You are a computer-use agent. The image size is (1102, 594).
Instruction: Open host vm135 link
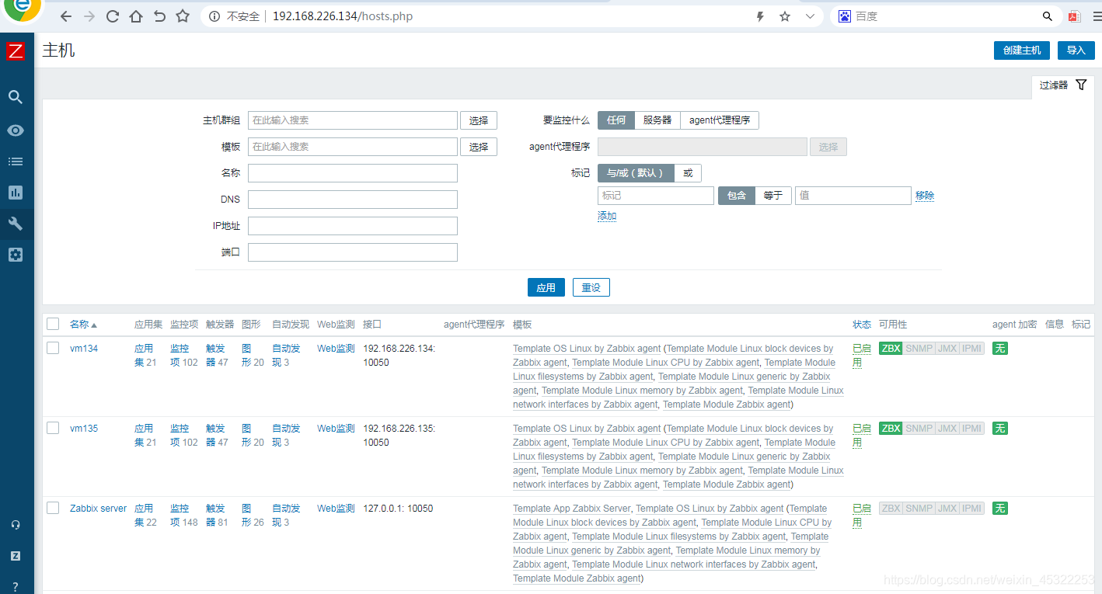click(84, 429)
